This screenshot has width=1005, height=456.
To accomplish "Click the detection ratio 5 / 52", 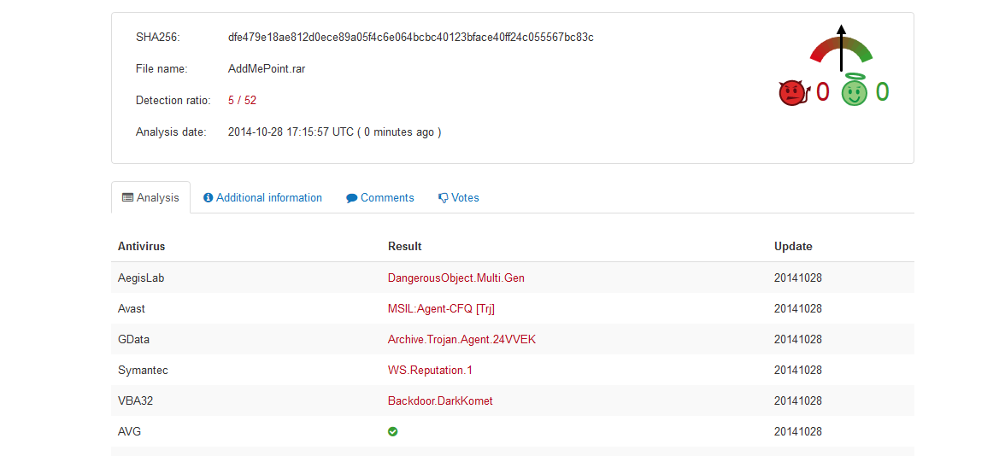I will pos(243,100).
